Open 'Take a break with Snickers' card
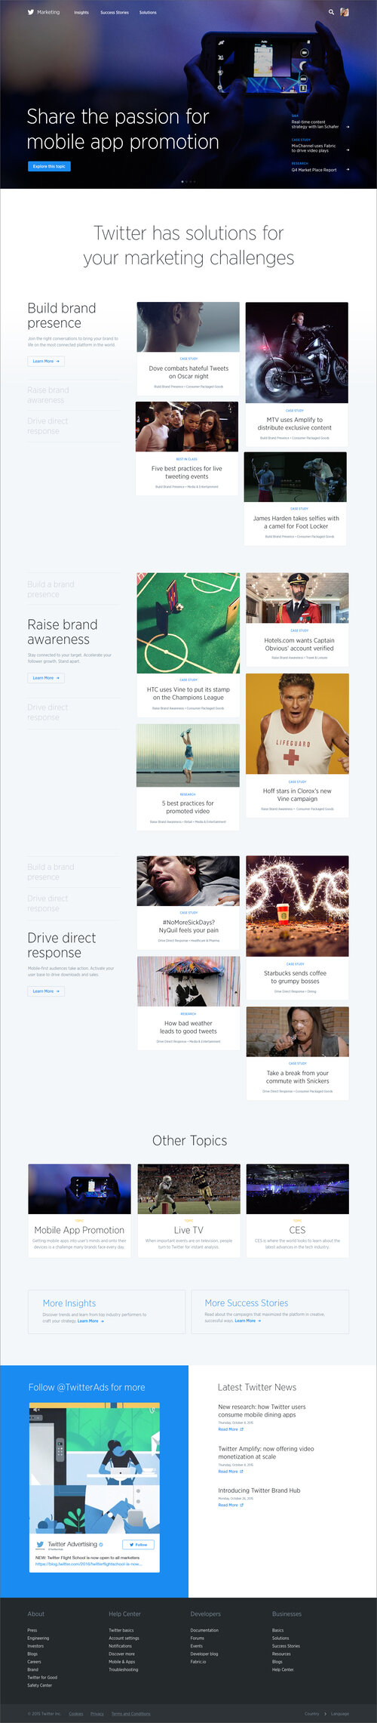Viewport: 377px width, 1723px height. click(297, 1053)
